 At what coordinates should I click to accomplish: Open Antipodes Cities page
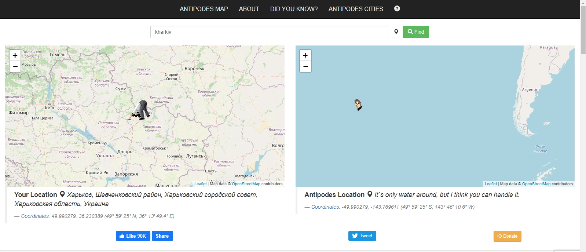(x=356, y=9)
